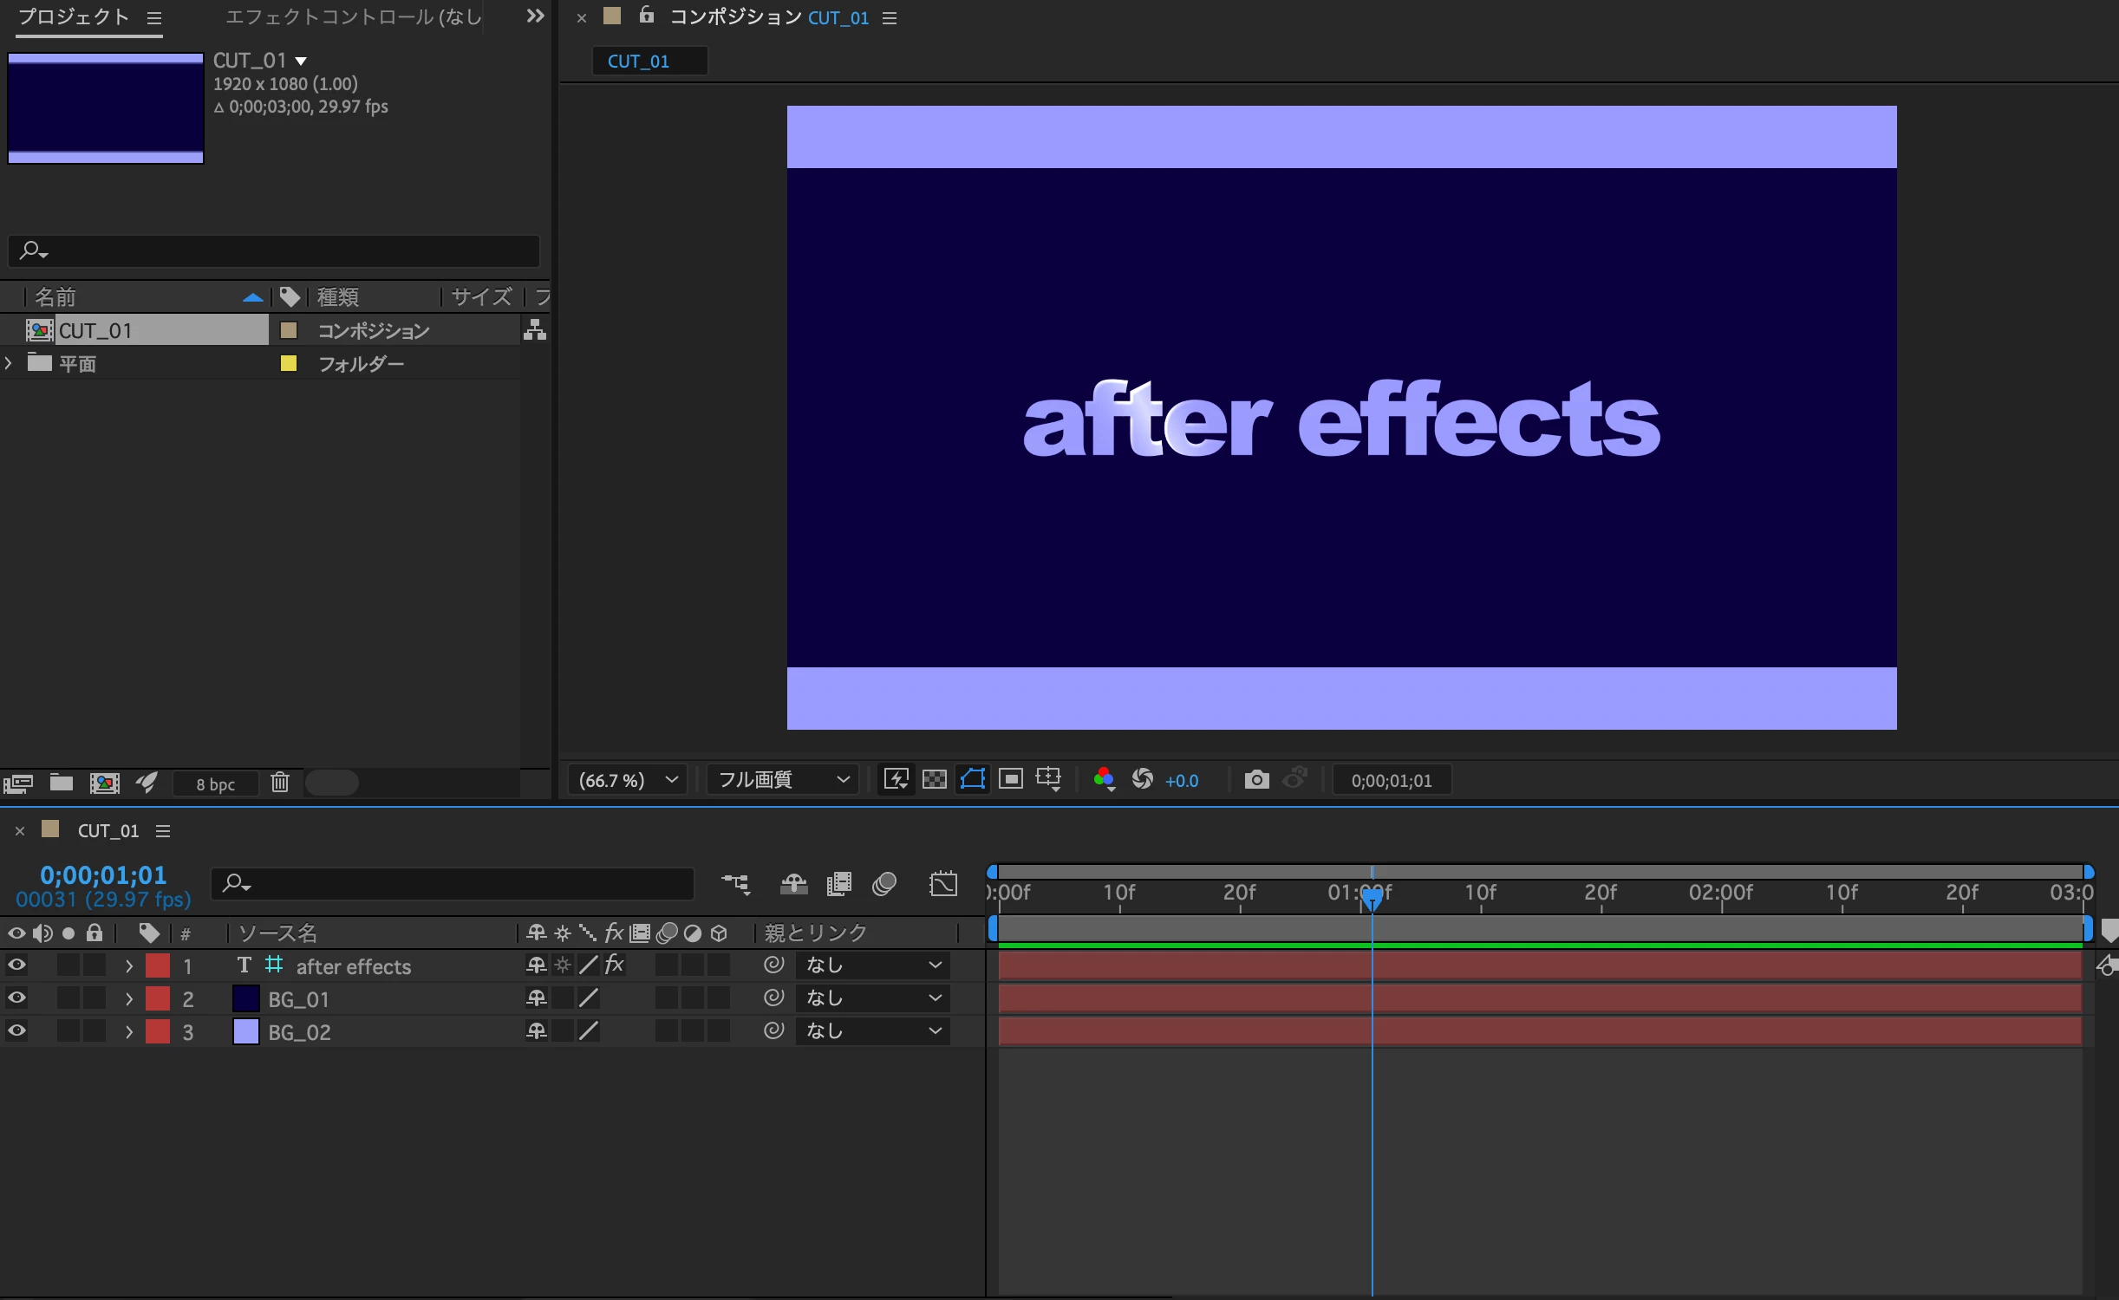2119x1300 pixels.
Task: Hide the BG_01 layer
Action: pyautogui.click(x=16, y=998)
